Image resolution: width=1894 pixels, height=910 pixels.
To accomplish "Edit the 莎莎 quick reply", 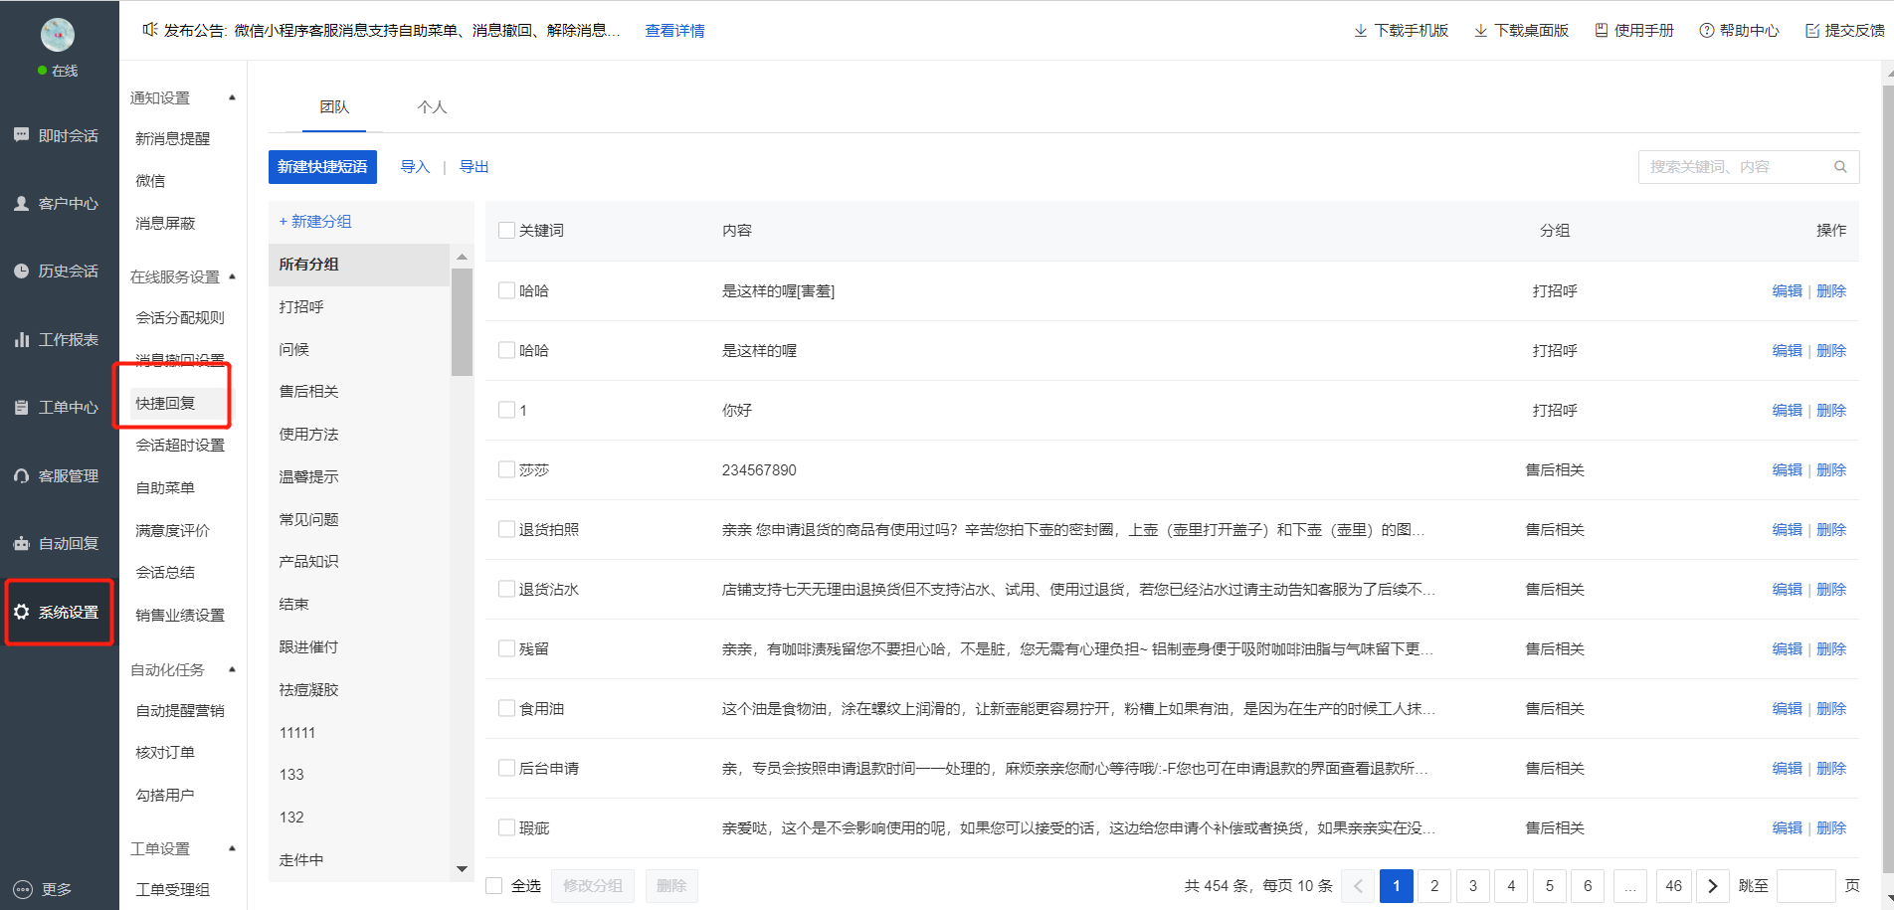I will click(x=1787, y=469).
